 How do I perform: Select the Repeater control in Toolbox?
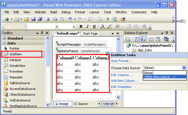pyautogui.click(x=13, y=77)
